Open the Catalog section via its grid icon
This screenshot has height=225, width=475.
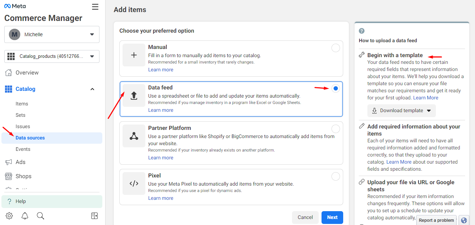click(9, 89)
